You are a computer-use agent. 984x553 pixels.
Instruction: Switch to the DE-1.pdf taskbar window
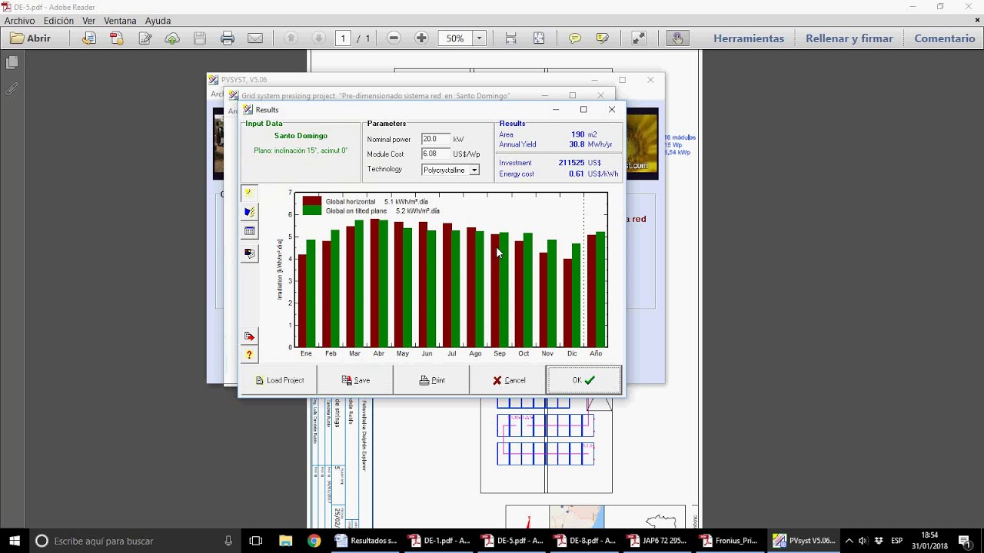click(x=439, y=541)
